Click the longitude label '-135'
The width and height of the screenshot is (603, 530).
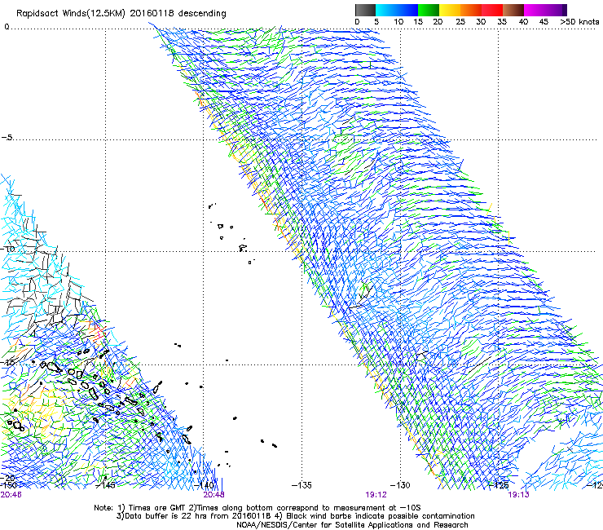(301, 485)
